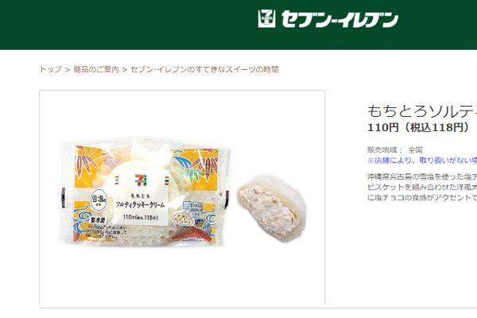
Task: Click the cut-open mochi cream photo
Action: pyautogui.click(x=272, y=209)
